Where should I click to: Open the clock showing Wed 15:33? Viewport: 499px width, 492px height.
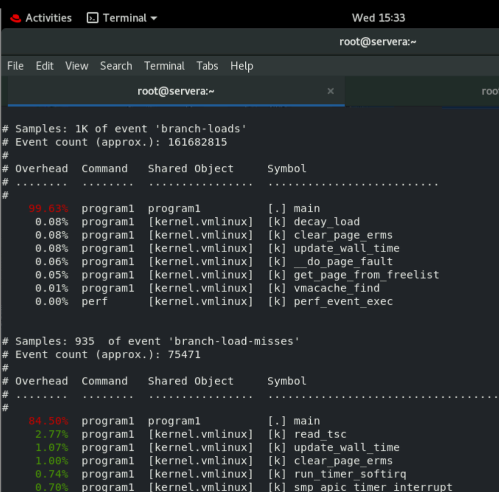(x=378, y=18)
